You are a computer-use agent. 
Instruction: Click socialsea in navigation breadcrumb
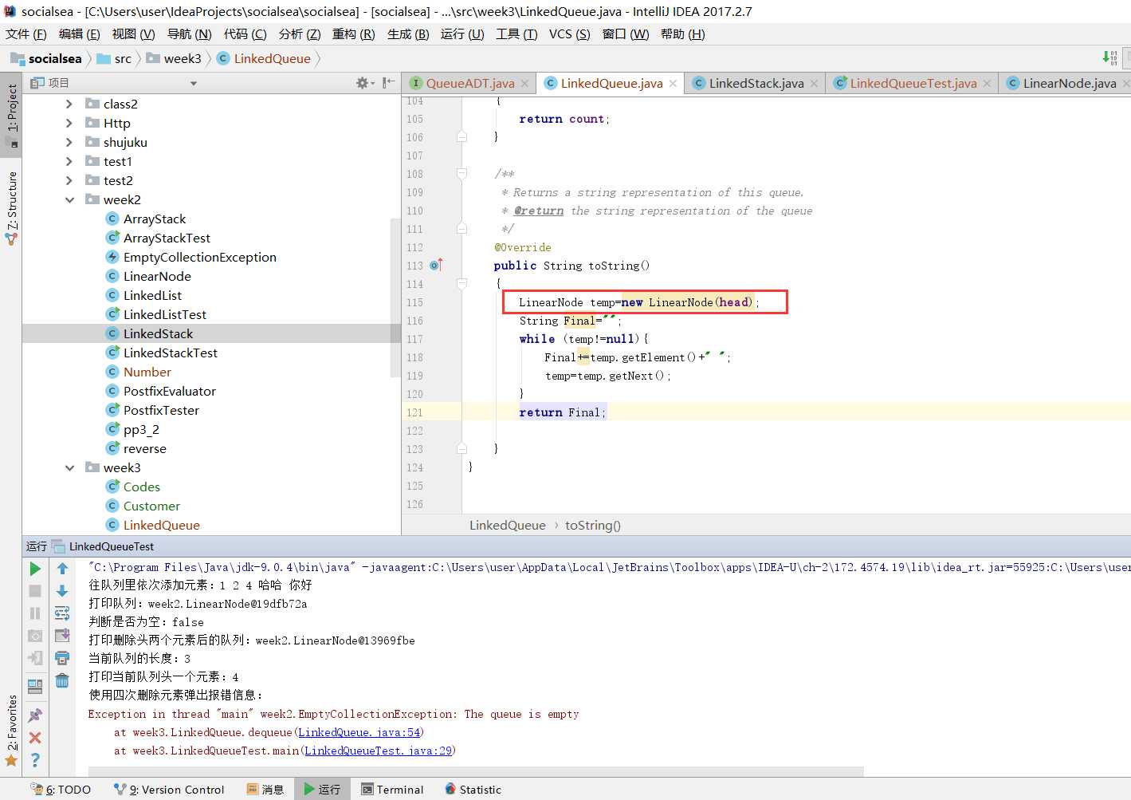click(x=46, y=58)
